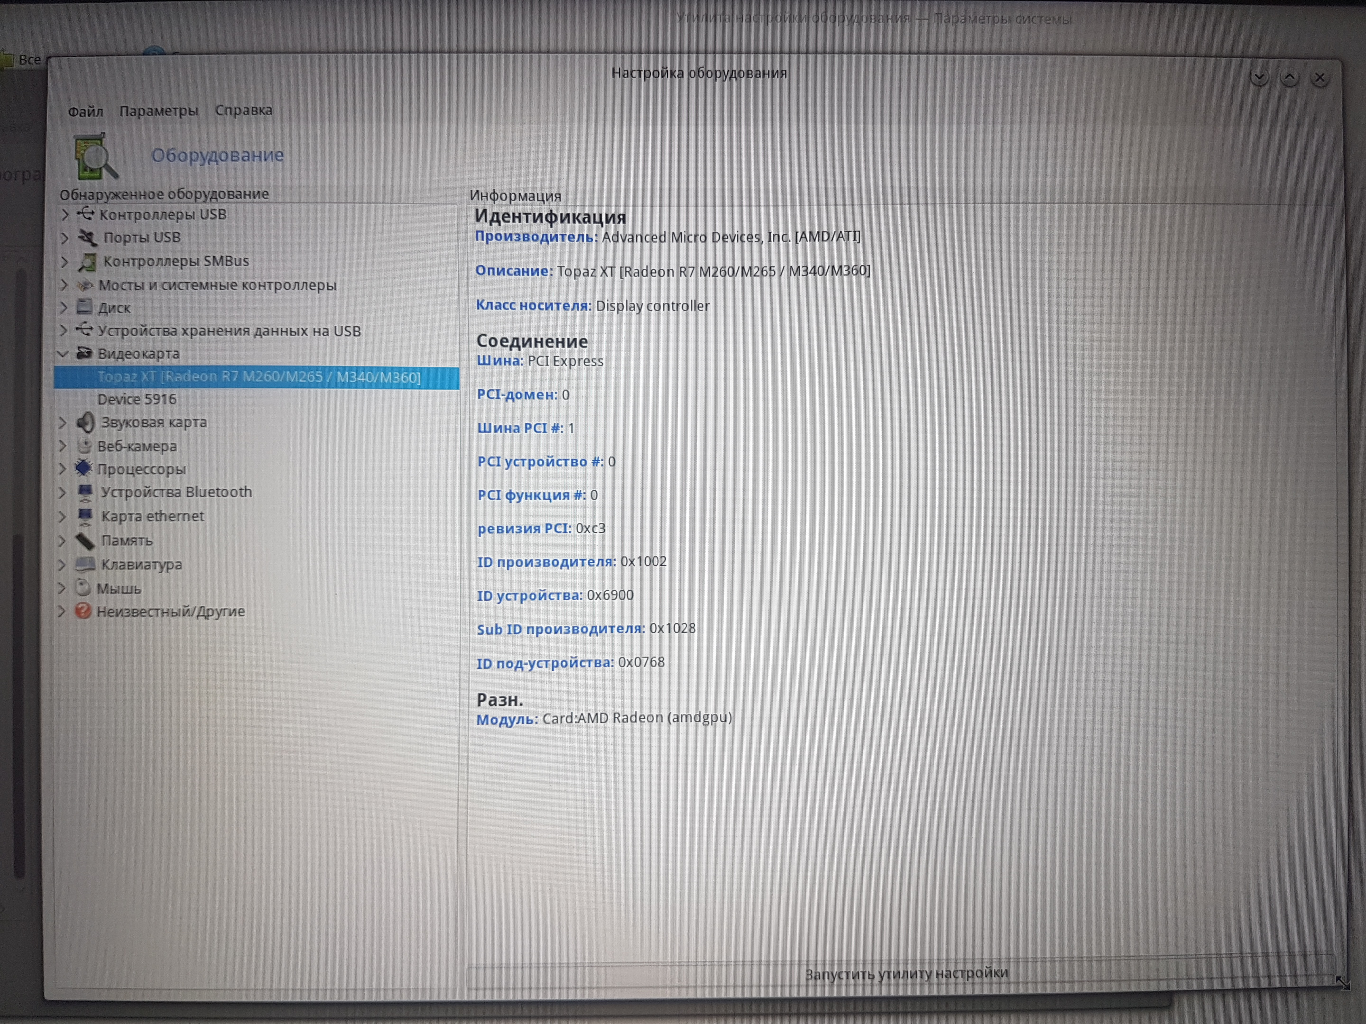Select Device 5916 in the tree
The image size is (1366, 1024).
pos(137,399)
